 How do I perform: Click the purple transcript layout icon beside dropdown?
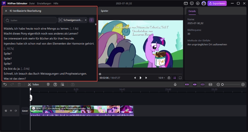pyautogui.click(x=91, y=20)
